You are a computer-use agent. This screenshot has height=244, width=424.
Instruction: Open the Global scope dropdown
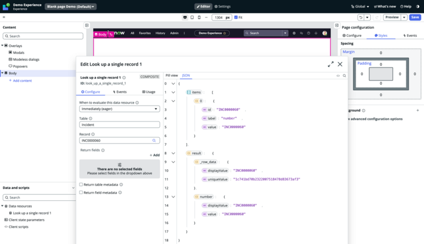click(360, 6)
